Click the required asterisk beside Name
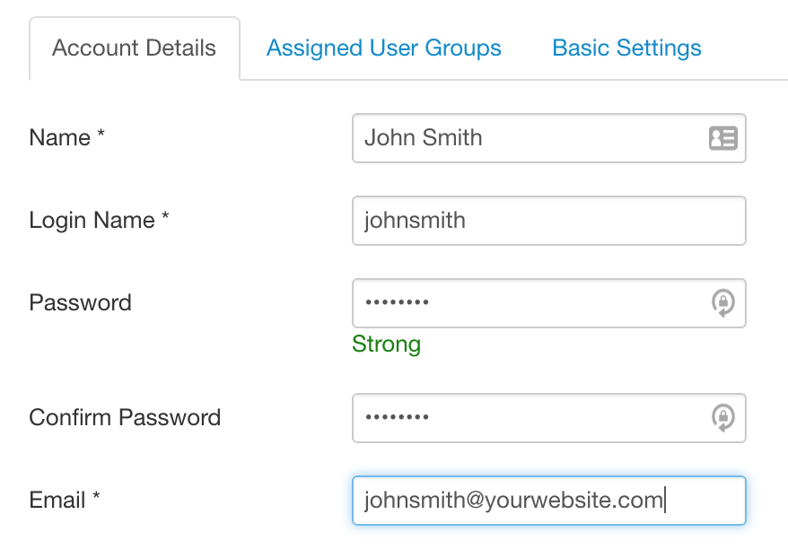Screen dimensions: 788x558 tap(101, 136)
